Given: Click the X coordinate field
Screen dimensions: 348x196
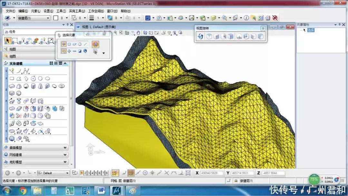Looking at the screenshot, I should click(x=211, y=173).
